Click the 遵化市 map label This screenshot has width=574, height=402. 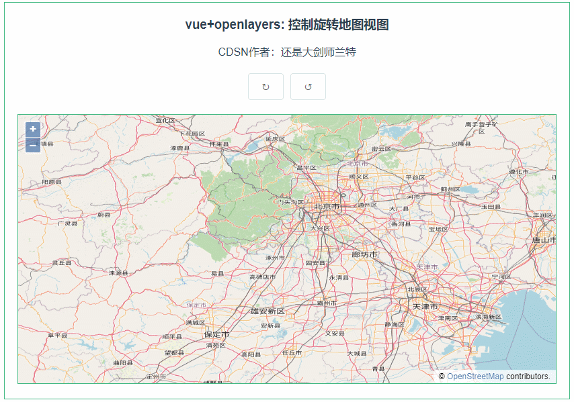coord(519,171)
